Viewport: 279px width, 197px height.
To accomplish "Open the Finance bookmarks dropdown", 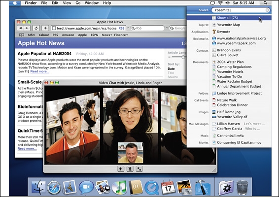I will point(121,35).
